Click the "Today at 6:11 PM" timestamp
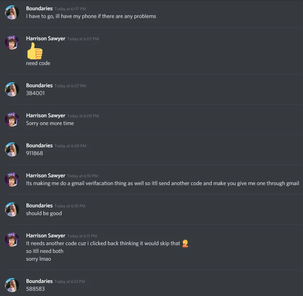The height and width of the screenshot is (296, 303). coord(82,236)
